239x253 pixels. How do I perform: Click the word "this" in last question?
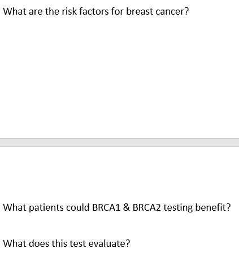point(59,243)
